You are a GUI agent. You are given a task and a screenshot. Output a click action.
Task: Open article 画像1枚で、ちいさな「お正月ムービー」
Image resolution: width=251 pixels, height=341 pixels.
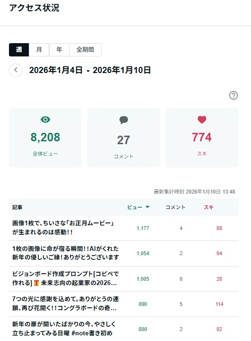(x=63, y=228)
